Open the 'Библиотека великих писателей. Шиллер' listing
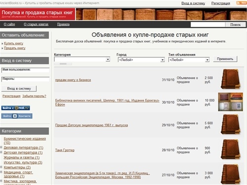Viewport: 247px width, 185px height. pos(107,102)
